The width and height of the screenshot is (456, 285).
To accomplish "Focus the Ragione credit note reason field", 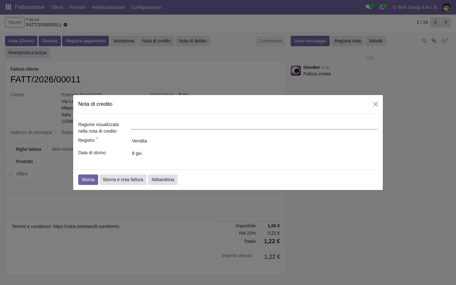I will 254,124.
